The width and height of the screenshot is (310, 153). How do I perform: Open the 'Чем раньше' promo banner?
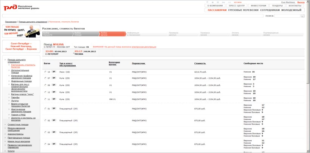click(20, 32)
